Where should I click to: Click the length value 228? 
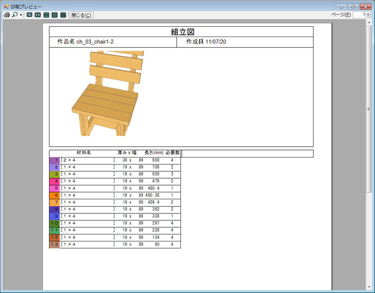(156, 230)
